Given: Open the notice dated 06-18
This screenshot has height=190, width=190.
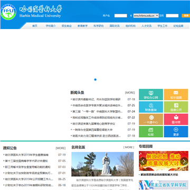Looking at the screenshot, I should coord(29,185).
